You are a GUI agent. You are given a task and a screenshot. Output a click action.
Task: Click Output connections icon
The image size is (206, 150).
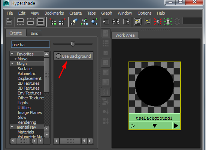(x=126, y=22)
